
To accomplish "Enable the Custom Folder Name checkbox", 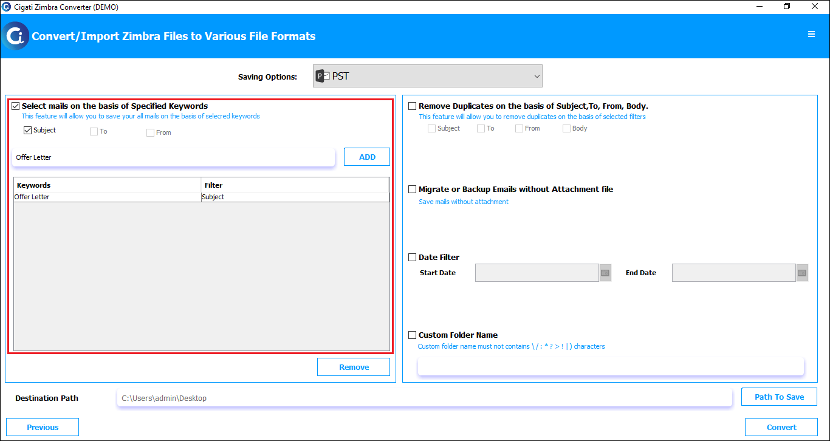I will 413,335.
